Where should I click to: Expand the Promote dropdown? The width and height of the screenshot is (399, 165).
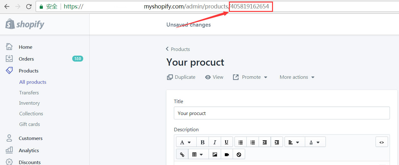(x=250, y=77)
